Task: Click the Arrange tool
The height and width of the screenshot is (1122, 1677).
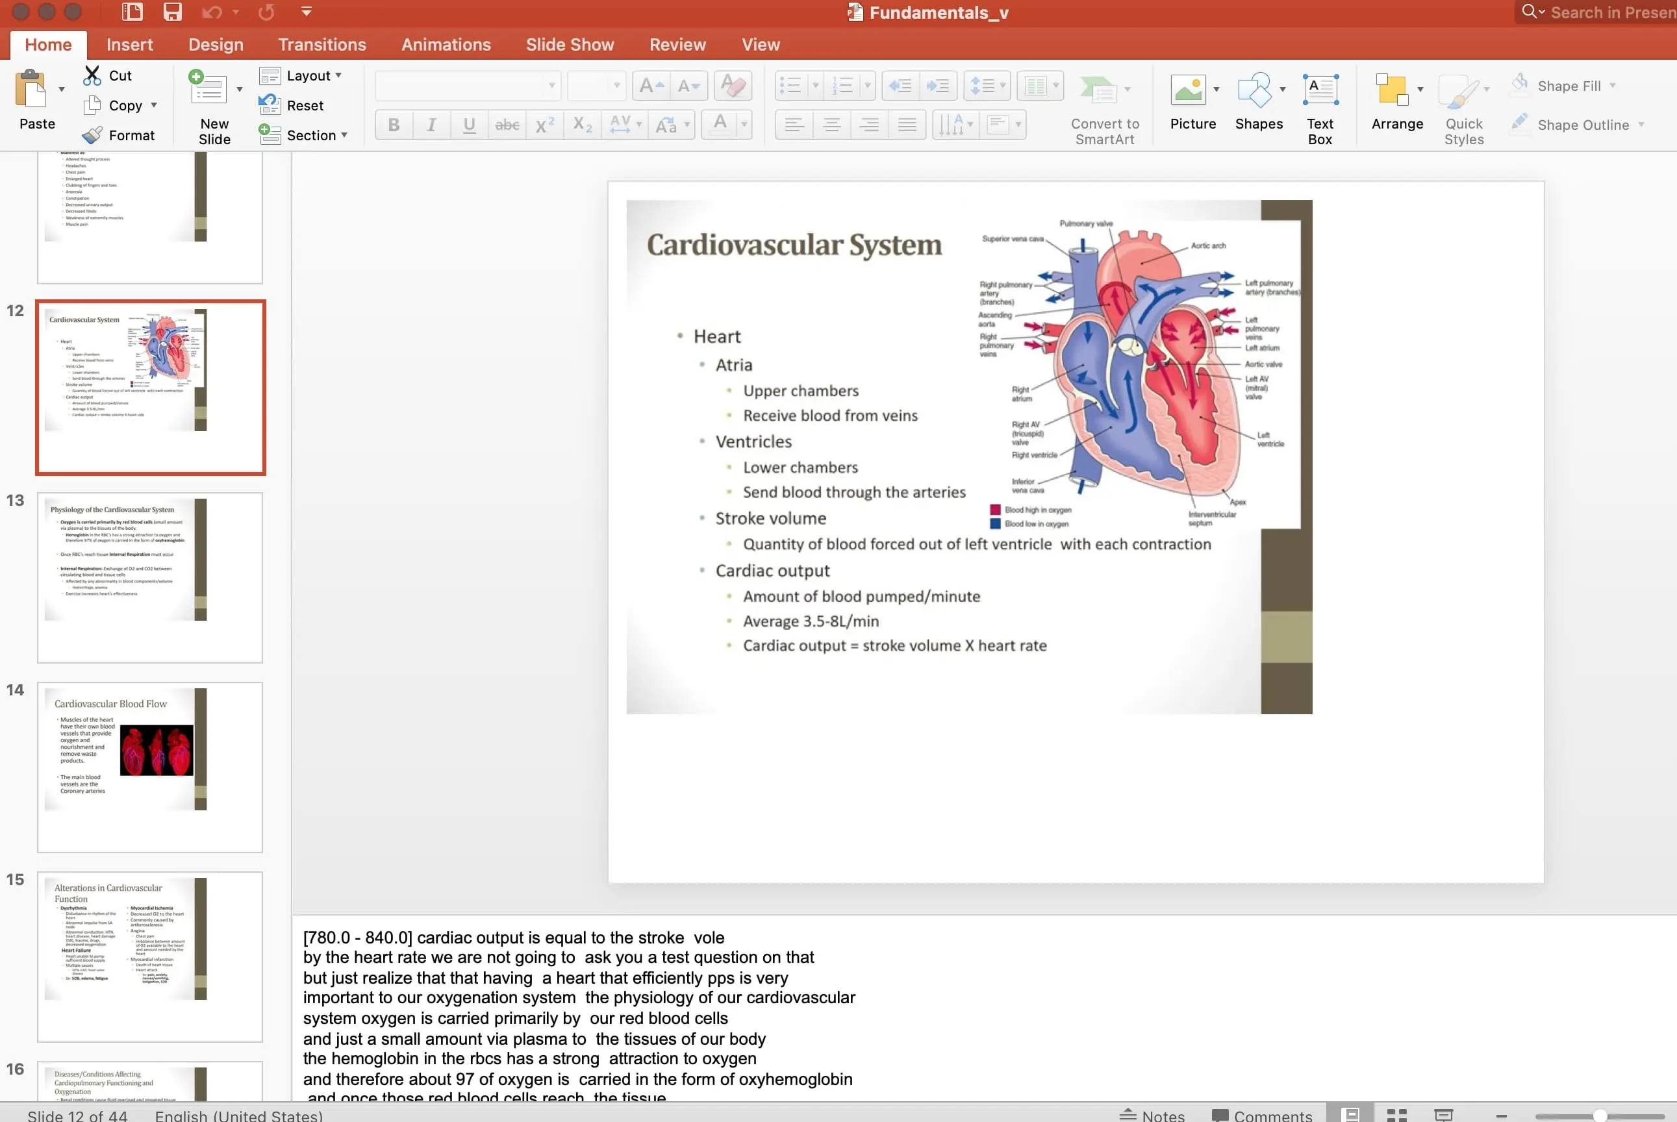Action: [x=1396, y=104]
